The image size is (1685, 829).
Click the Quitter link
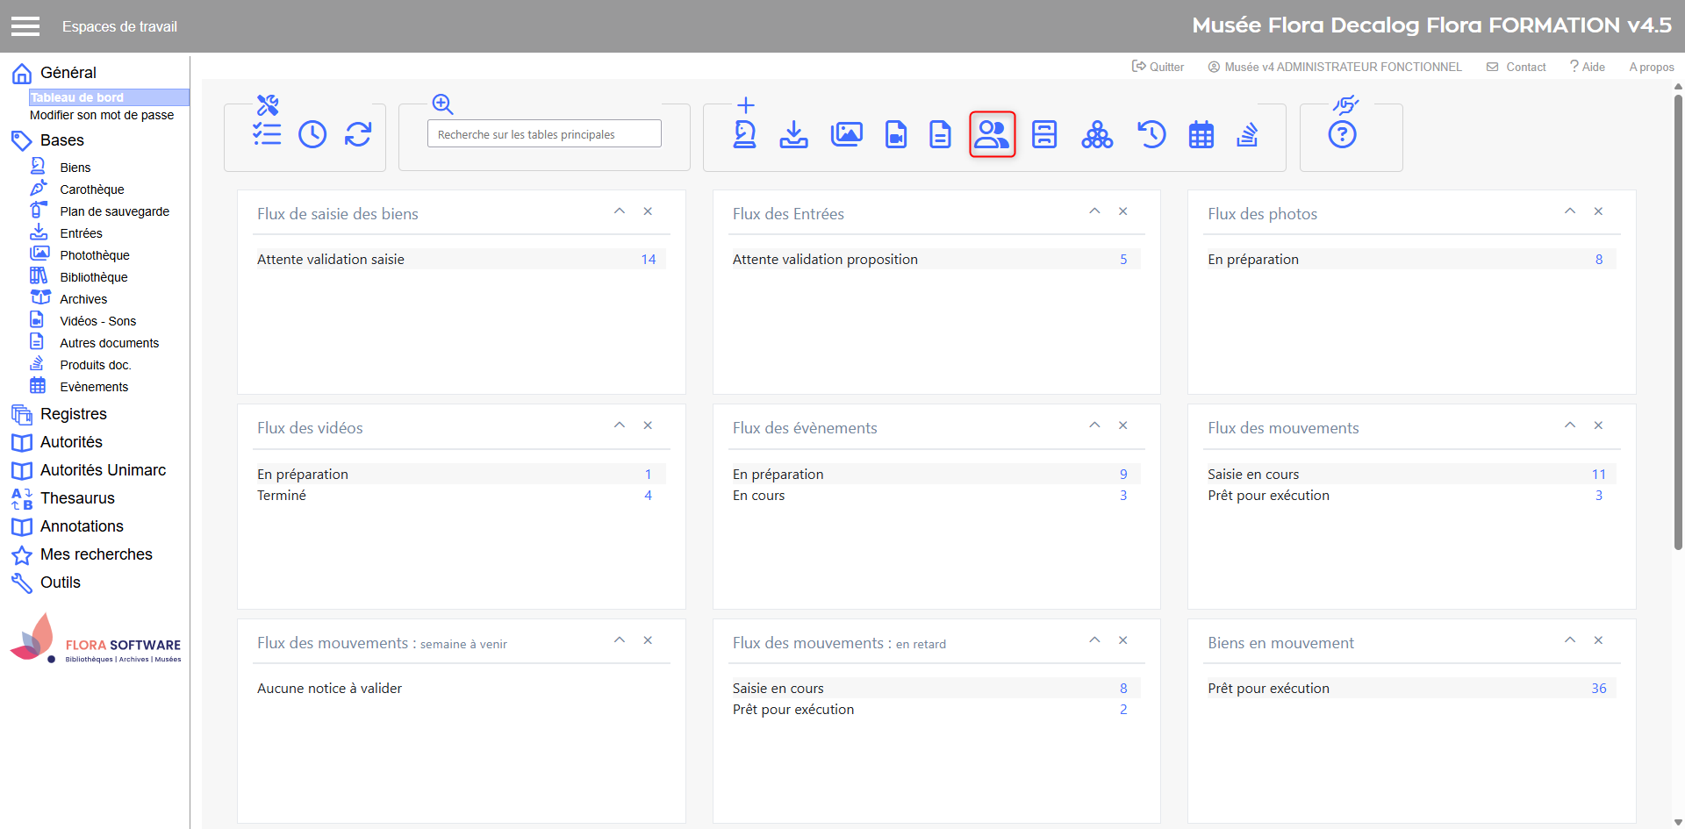[1158, 67]
